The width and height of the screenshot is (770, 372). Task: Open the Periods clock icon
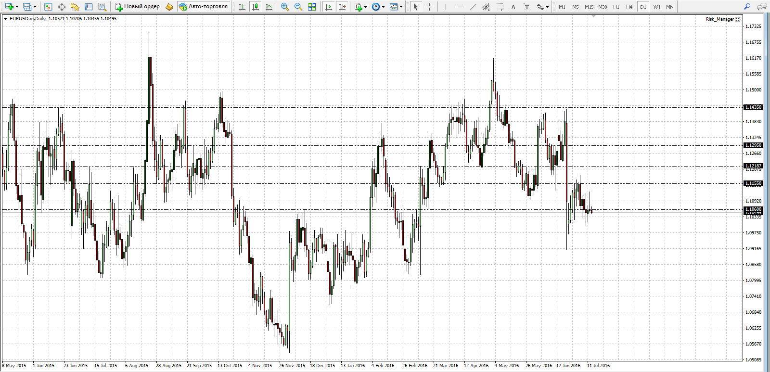coord(376,7)
